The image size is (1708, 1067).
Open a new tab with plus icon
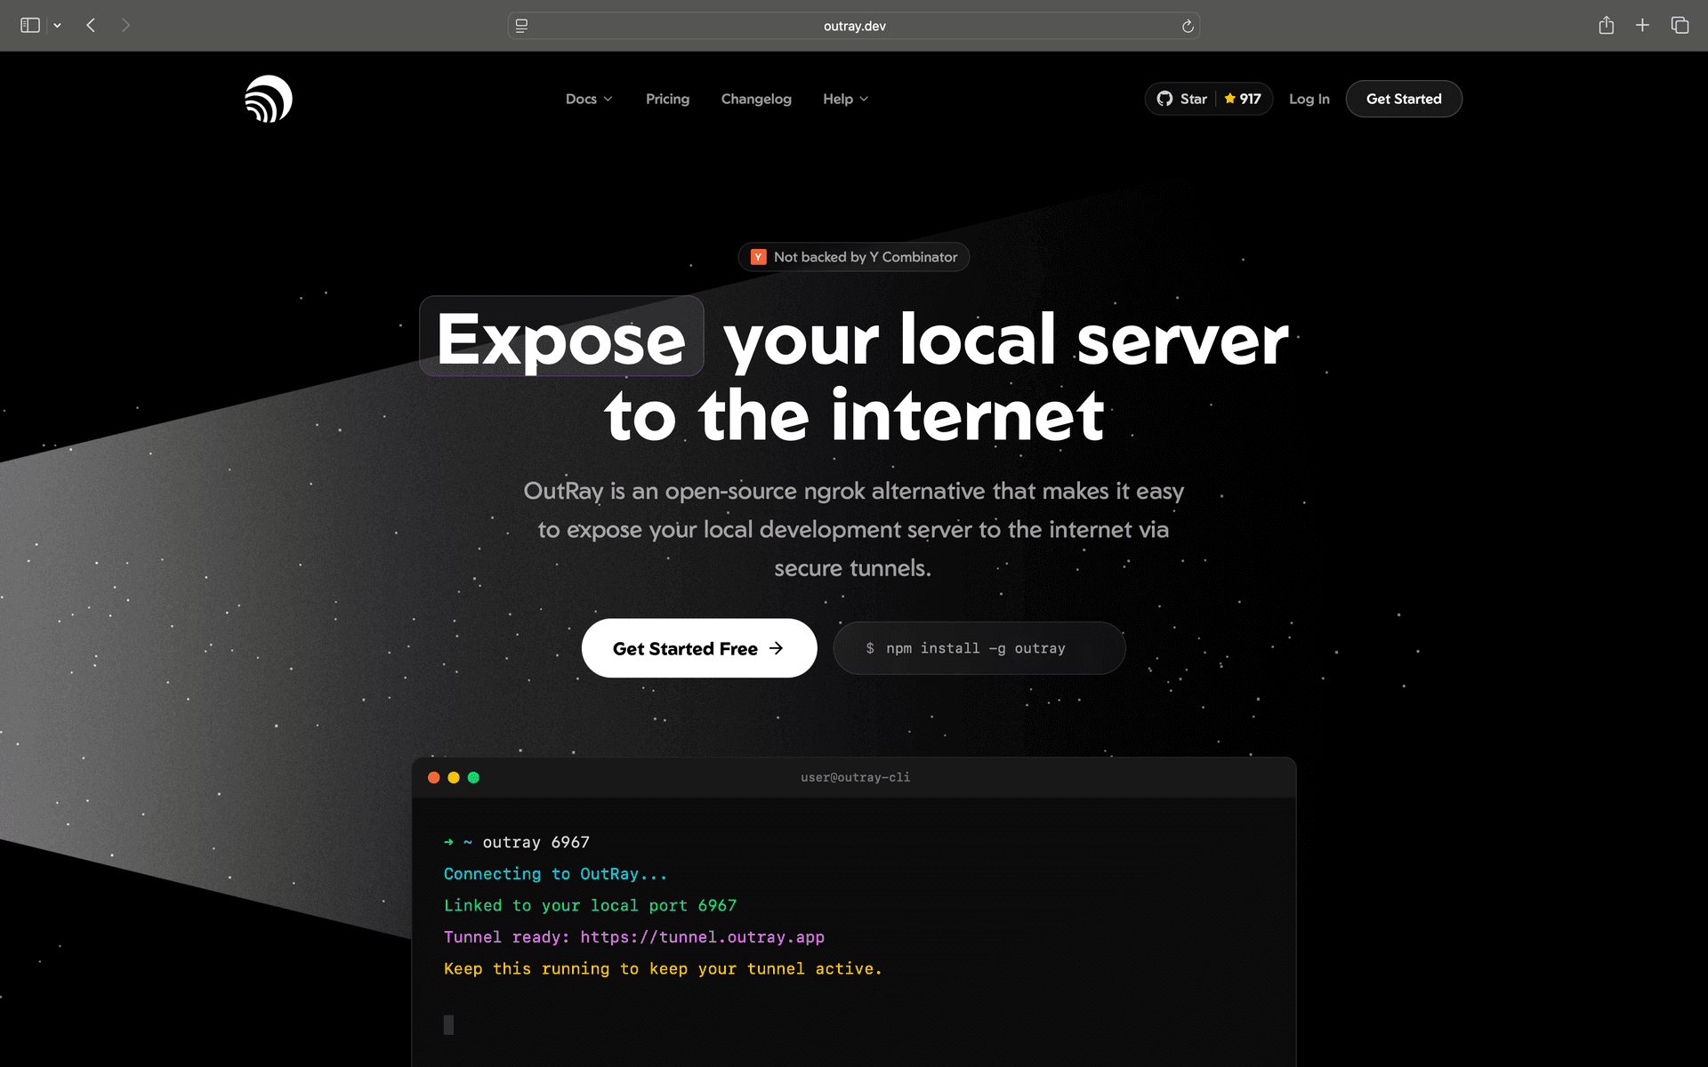1642,26
